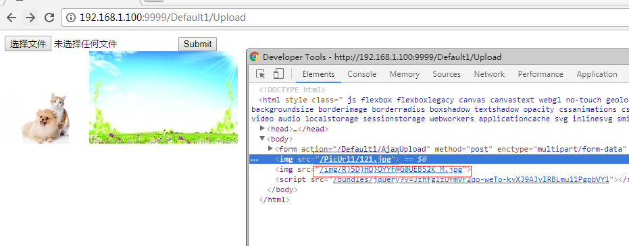Open the Network tab
The image size is (629, 246).
click(x=489, y=74)
